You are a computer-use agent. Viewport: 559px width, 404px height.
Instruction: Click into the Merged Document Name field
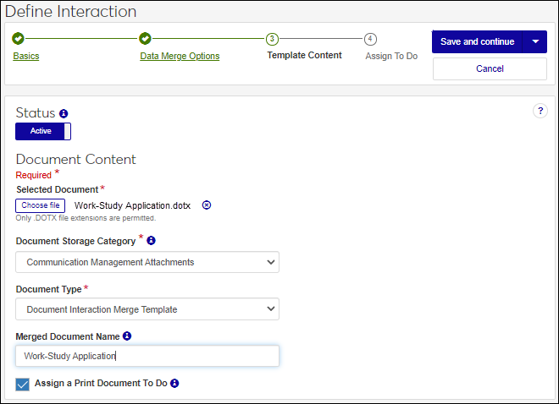pos(147,356)
